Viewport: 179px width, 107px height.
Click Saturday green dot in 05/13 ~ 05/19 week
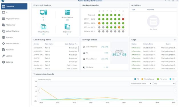pos(123,27)
